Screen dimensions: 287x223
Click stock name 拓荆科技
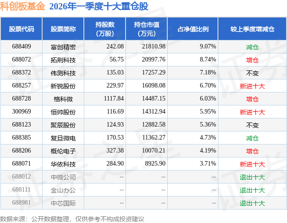click(x=63, y=60)
